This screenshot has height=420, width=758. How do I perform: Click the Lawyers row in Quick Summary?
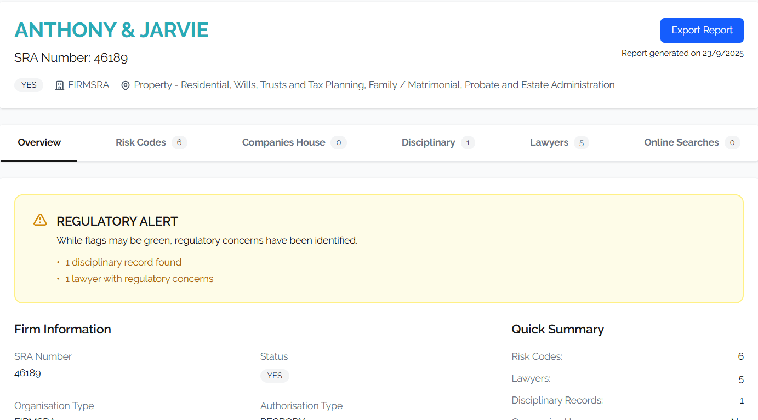627,378
